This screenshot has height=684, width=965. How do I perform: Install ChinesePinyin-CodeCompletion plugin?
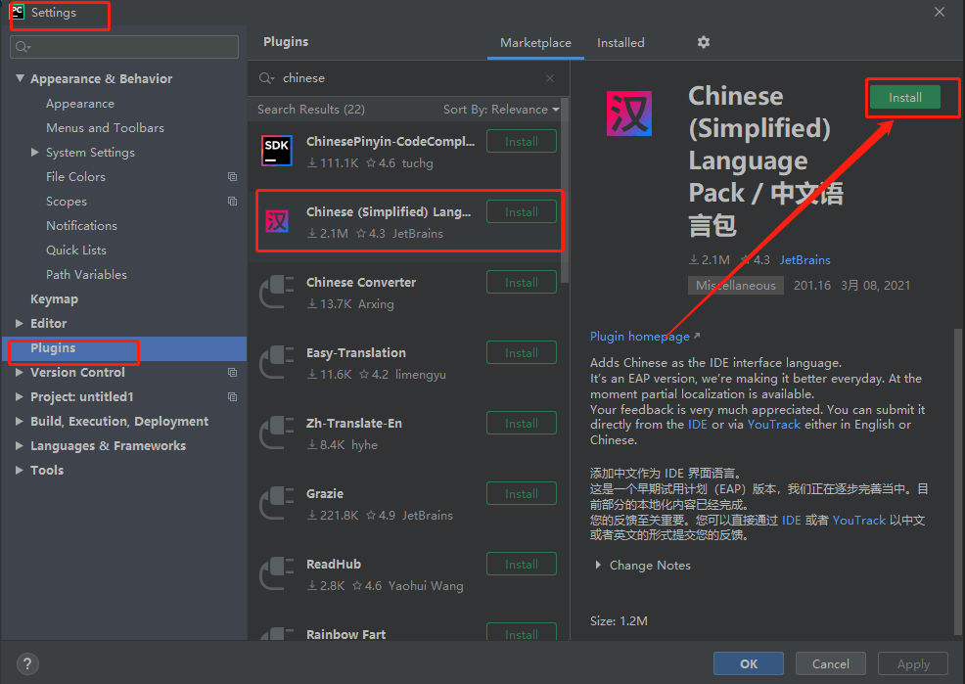pyautogui.click(x=522, y=142)
